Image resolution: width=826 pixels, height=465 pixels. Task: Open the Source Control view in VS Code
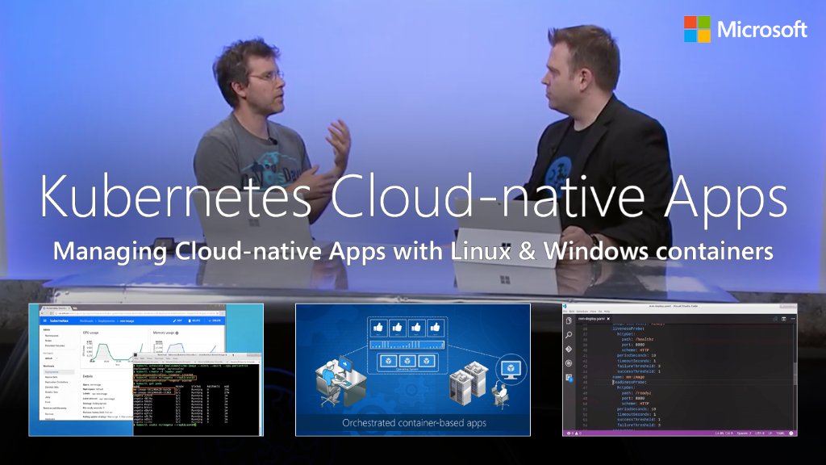(x=569, y=349)
